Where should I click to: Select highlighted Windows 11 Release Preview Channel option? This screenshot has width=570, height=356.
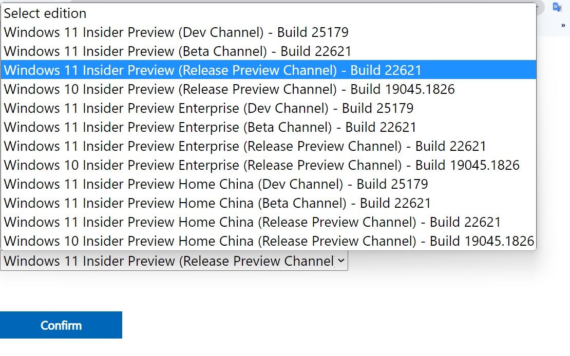coord(213,70)
